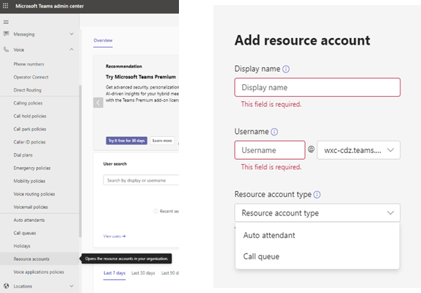Click the Messaging chat icon
421x293 pixels.
[x=6, y=34]
